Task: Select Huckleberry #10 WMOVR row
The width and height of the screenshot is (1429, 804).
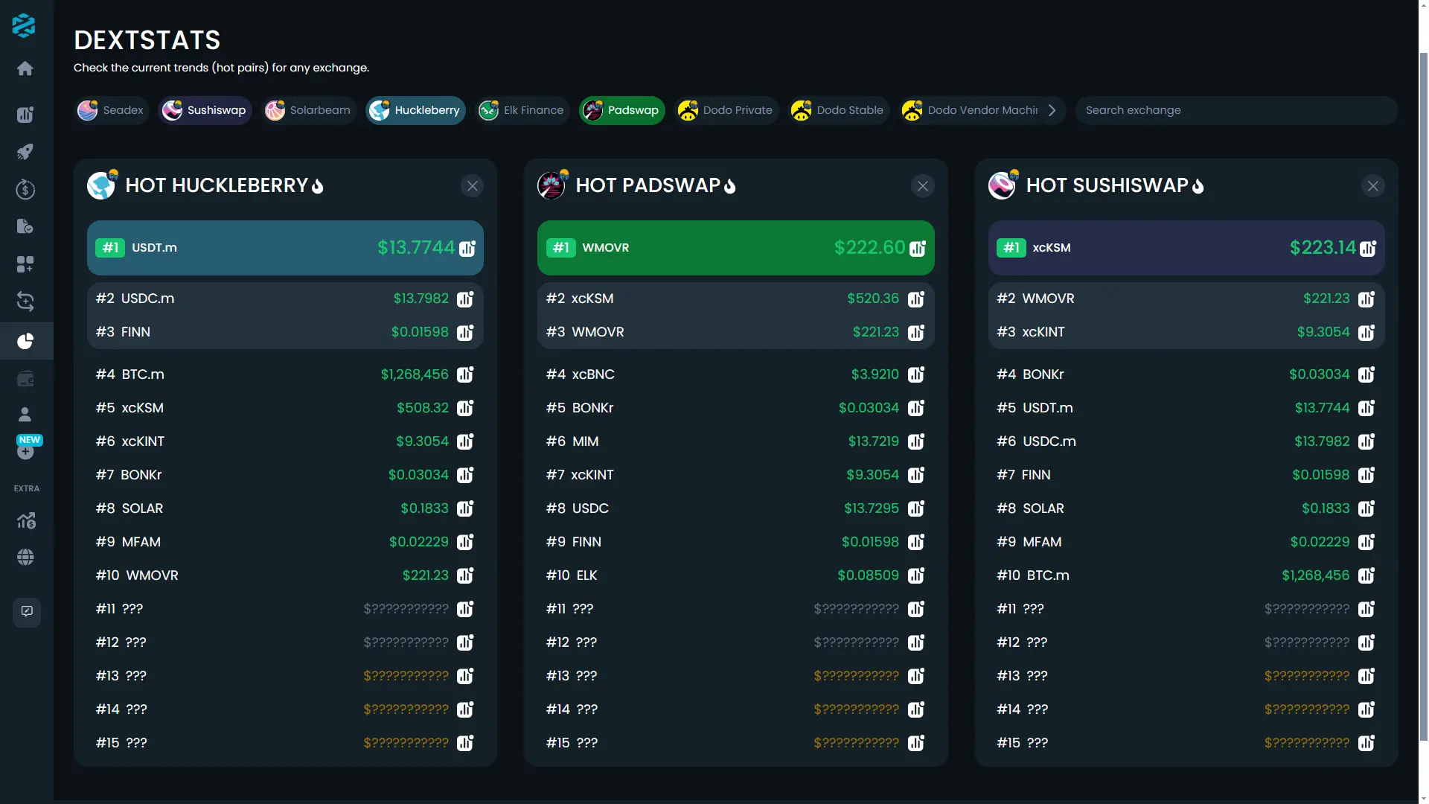Action: click(285, 575)
